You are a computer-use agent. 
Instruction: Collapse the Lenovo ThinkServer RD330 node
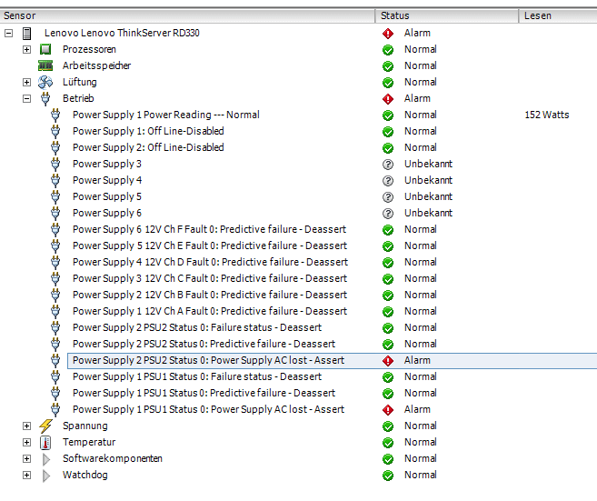tap(8, 33)
